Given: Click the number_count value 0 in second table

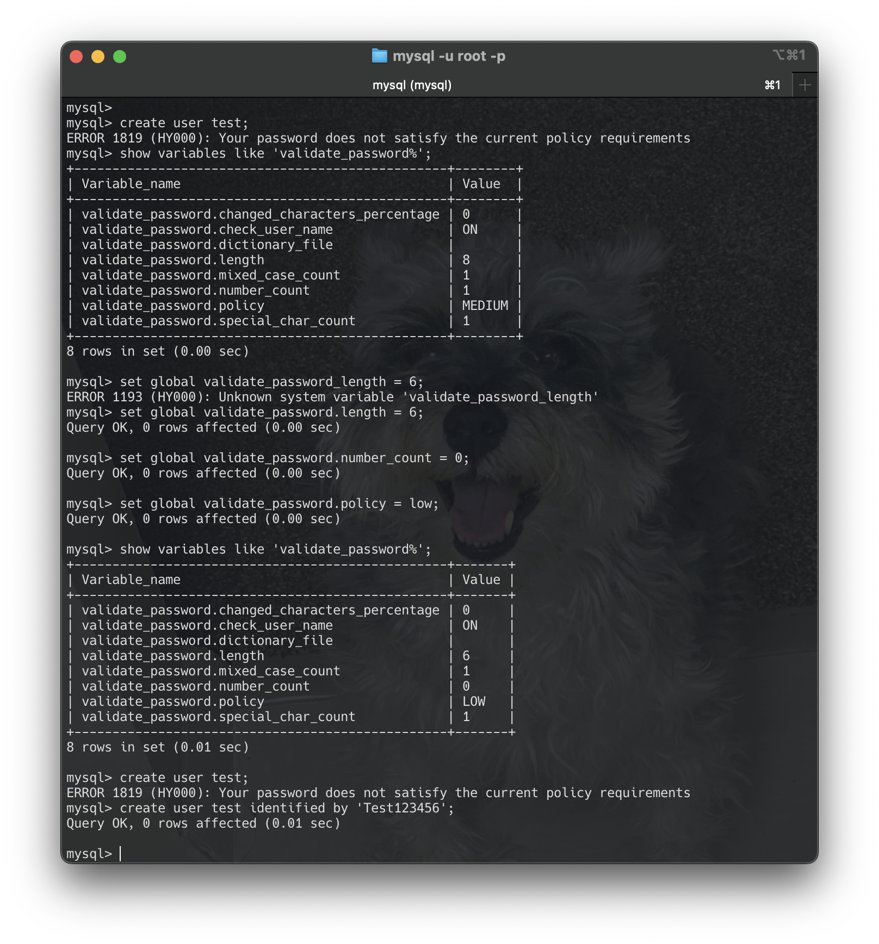Looking at the screenshot, I should (466, 686).
